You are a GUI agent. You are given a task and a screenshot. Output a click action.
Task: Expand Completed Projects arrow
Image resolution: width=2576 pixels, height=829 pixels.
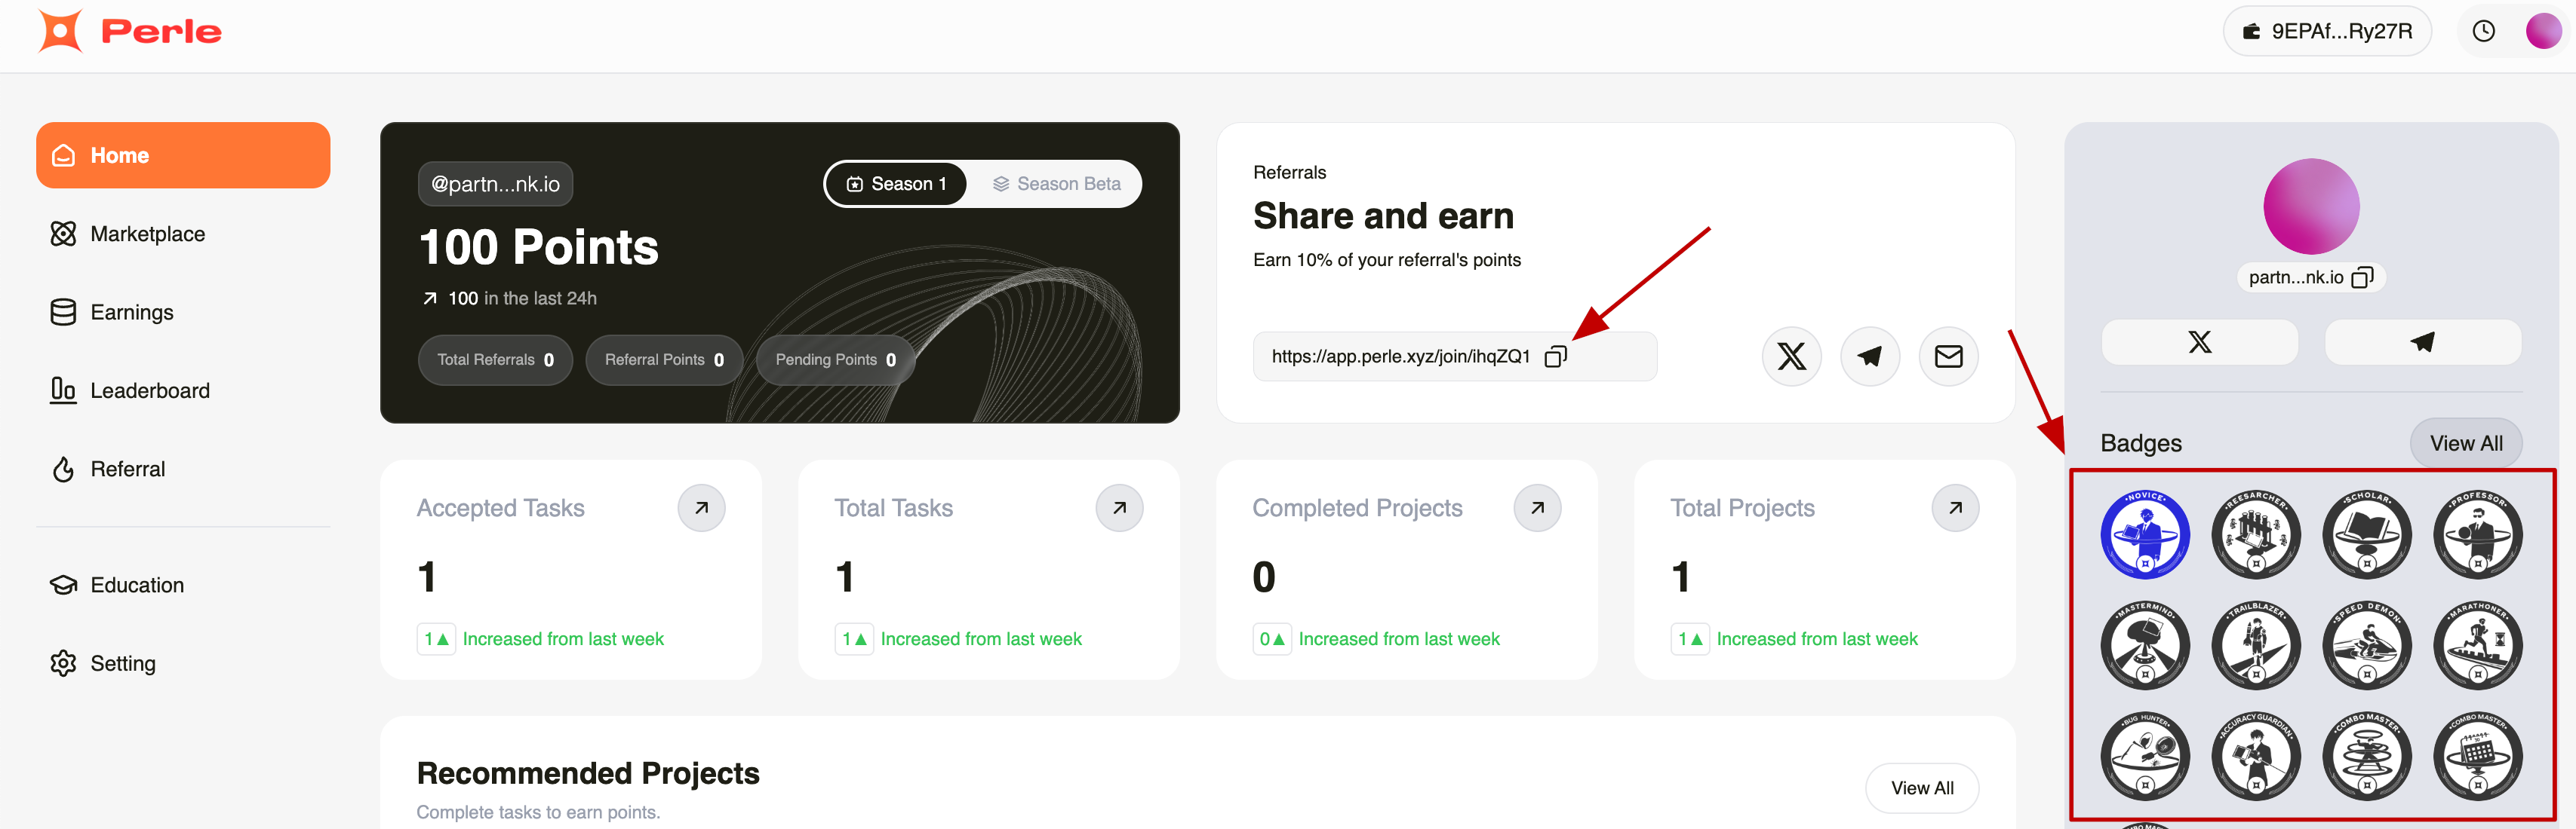point(1537,509)
